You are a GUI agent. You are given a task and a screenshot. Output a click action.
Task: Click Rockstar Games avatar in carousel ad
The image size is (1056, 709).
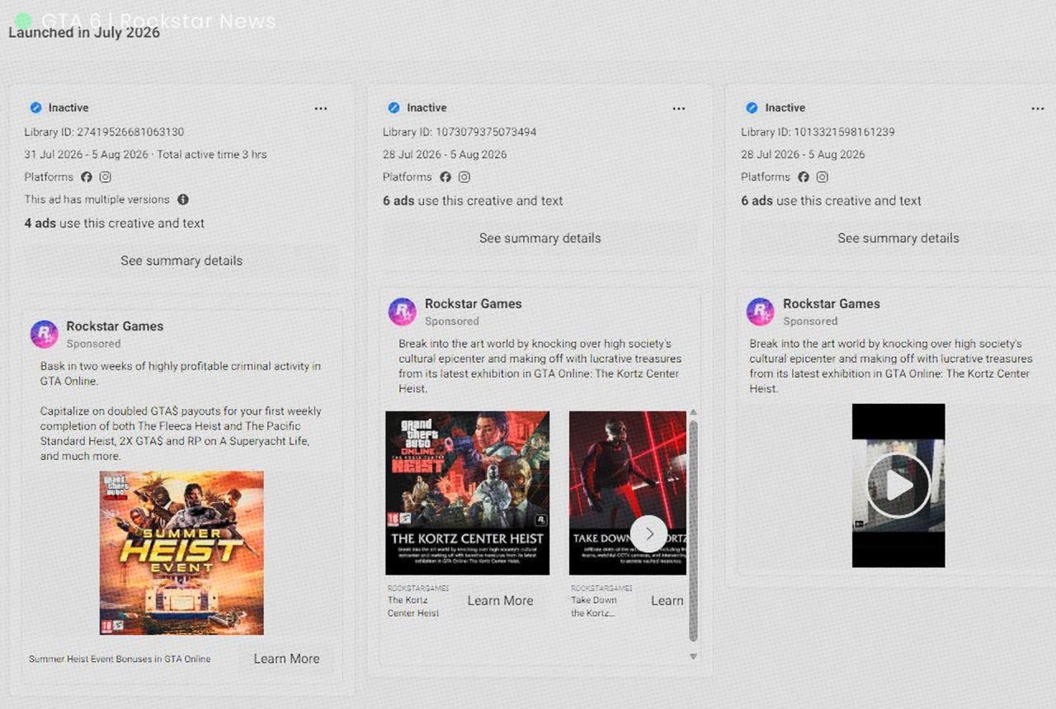(403, 312)
